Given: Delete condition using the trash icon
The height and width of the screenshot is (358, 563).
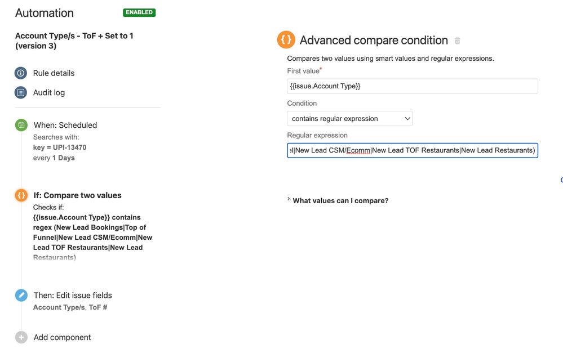Looking at the screenshot, I should 457,41.
